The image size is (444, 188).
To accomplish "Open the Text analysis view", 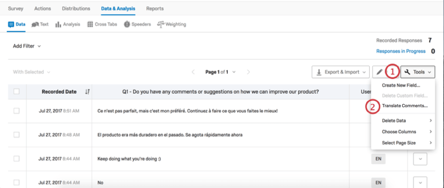I will [x=40, y=24].
